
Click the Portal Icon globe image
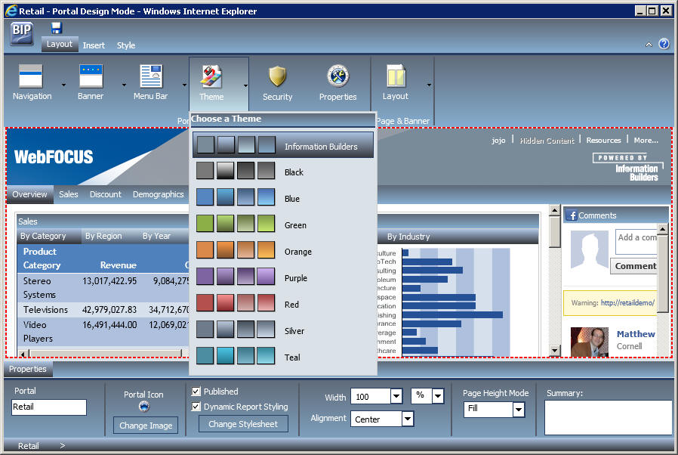coord(144,406)
